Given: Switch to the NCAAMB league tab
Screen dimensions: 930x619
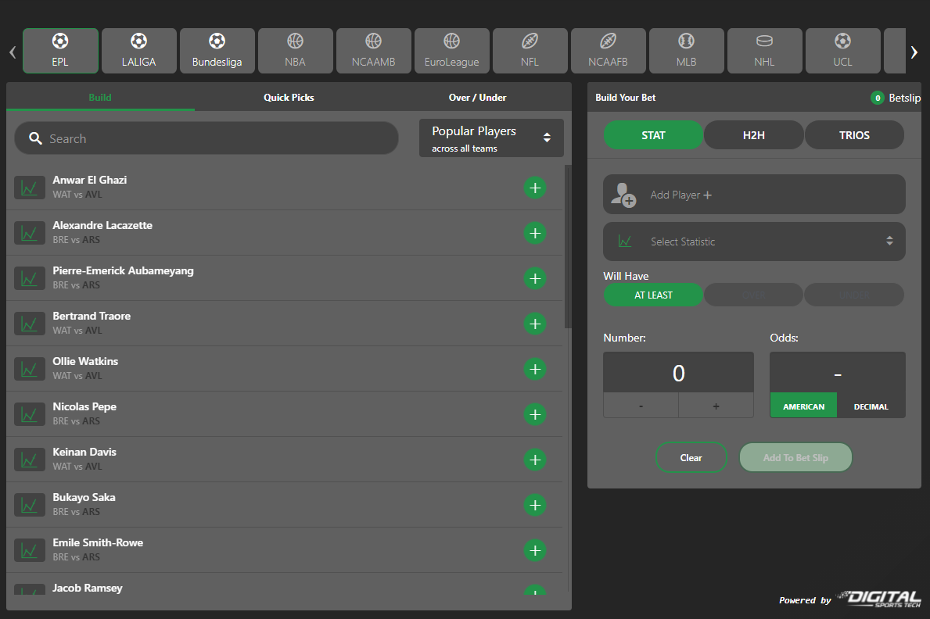Looking at the screenshot, I should click(374, 51).
